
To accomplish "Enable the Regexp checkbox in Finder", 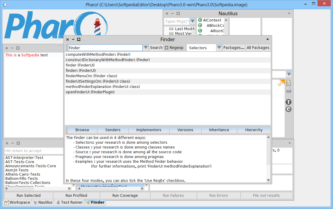I will (166, 48).
